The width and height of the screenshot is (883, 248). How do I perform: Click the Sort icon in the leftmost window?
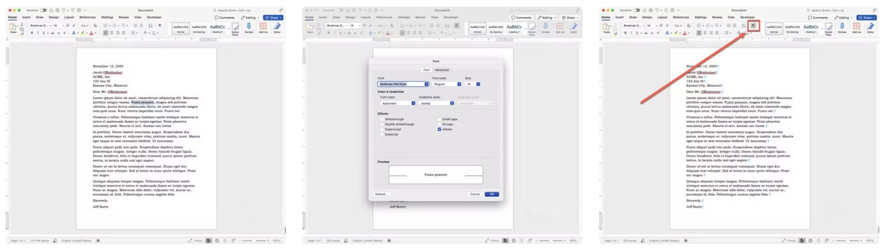[150, 26]
